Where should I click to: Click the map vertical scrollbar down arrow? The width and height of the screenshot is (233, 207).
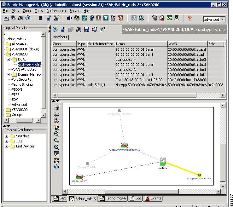(x=223, y=187)
